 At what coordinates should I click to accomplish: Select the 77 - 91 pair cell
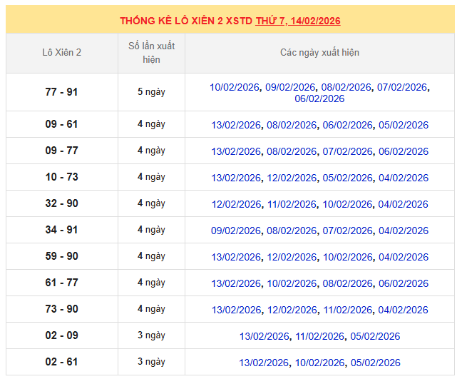coord(61,92)
